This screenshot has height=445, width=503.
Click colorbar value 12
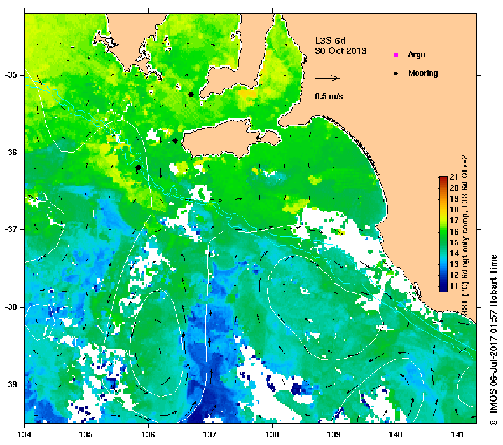point(454,275)
